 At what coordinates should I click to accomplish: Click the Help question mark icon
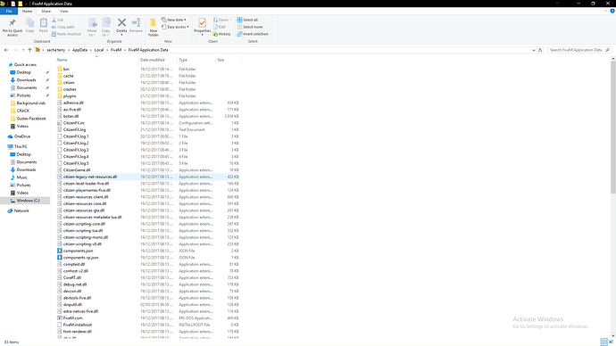pyautogui.click(x=612, y=11)
